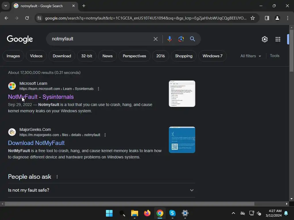Open the All filters dropdown
This screenshot has height=220, width=294.
(x=251, y=56)
